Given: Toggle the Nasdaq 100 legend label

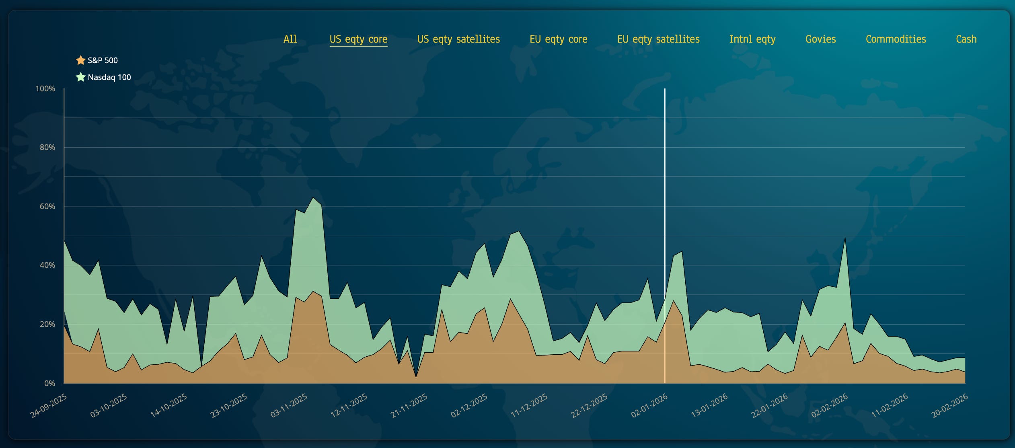Looking at the screenshot, I should (109, 77).
